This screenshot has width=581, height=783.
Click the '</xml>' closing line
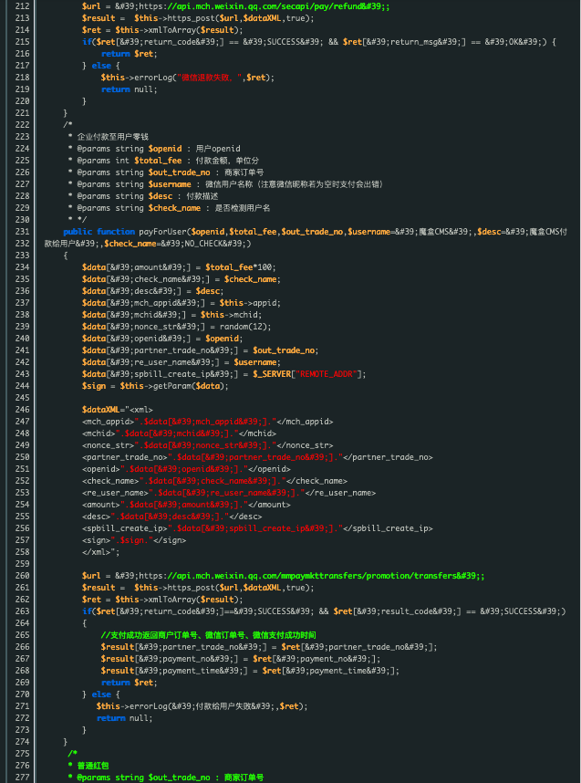coord(101,552)
